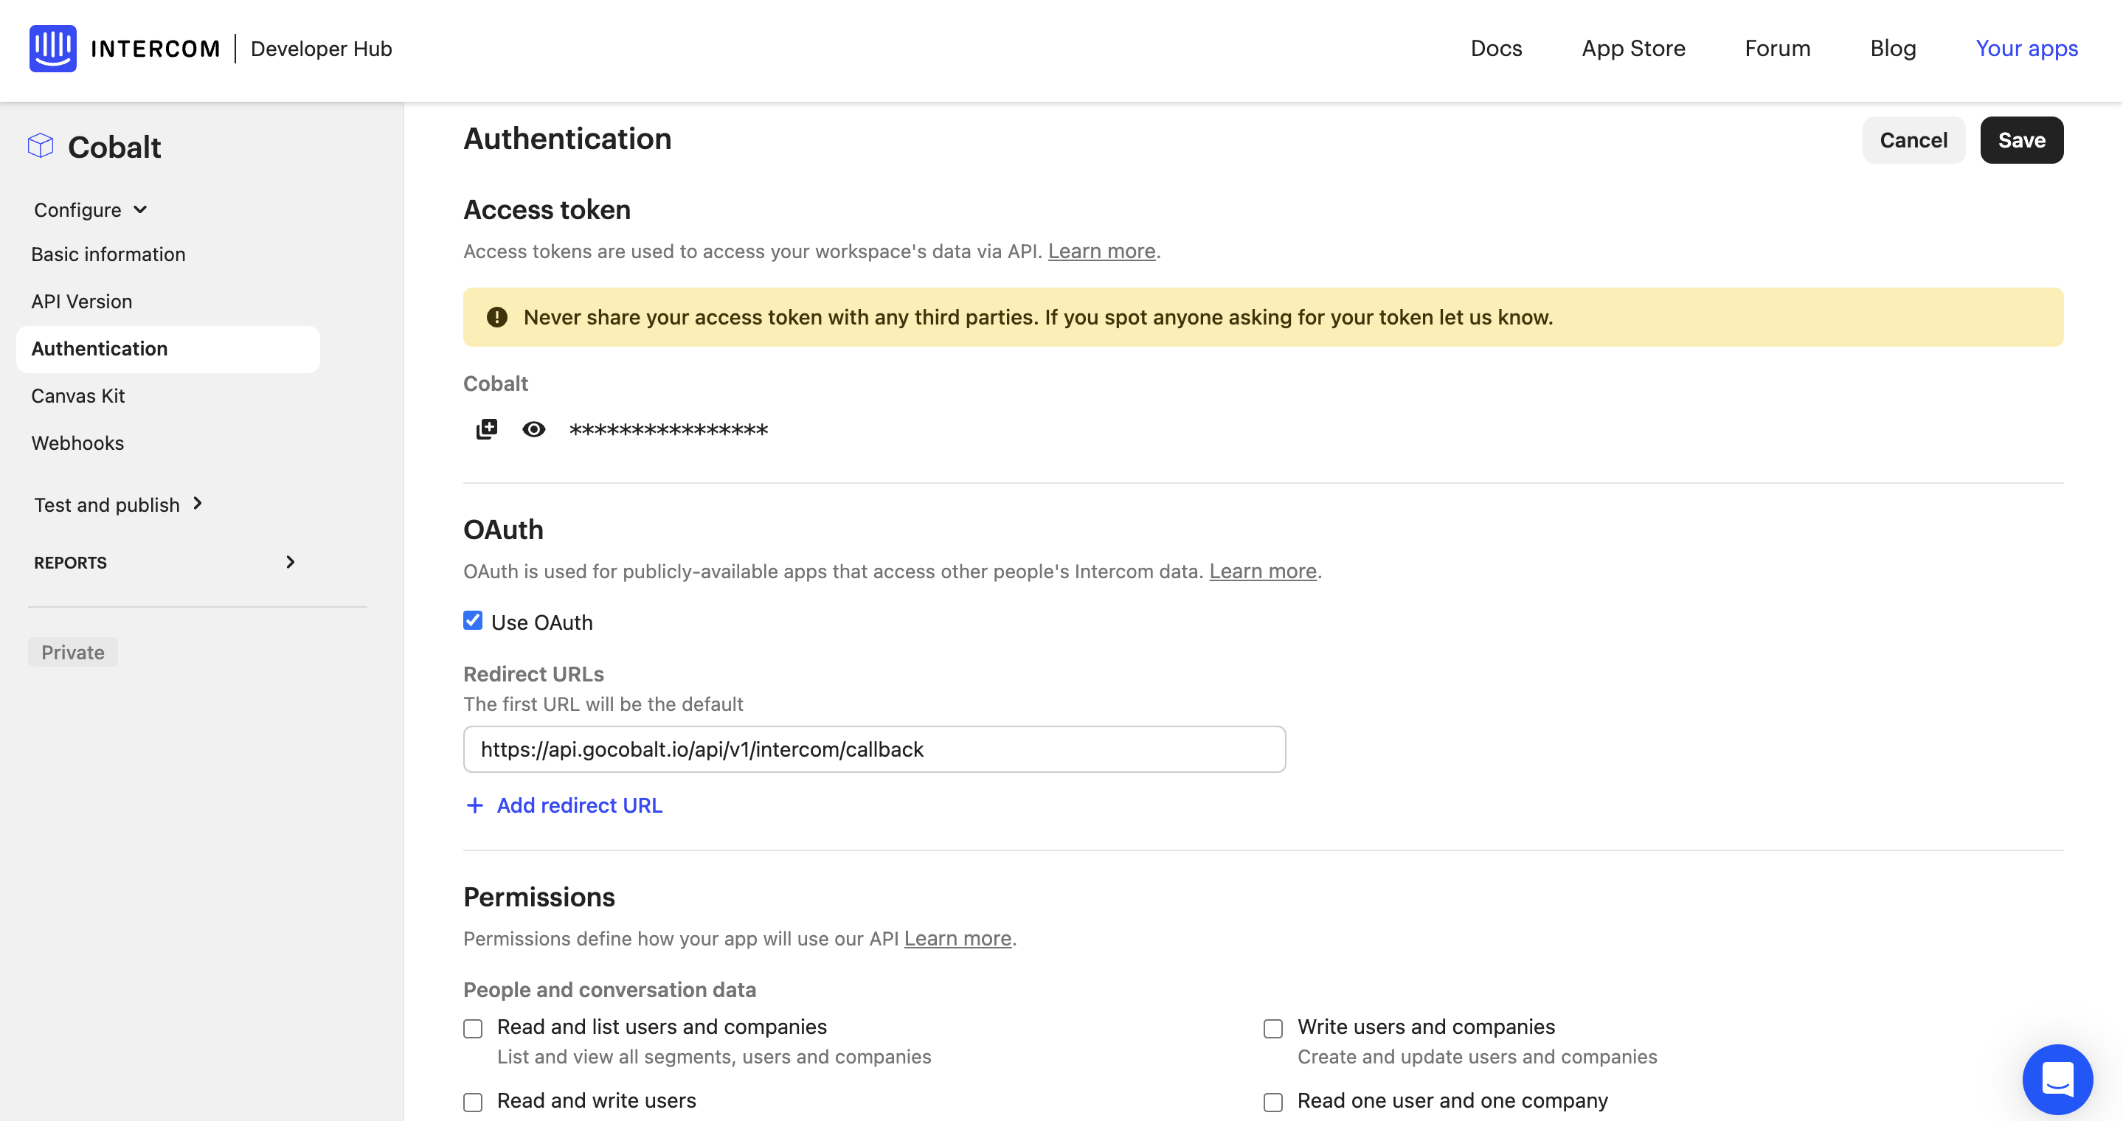Click the plus icon beside Add redirect URL
Viewport: 2123px width, 1121px height.
474,805
